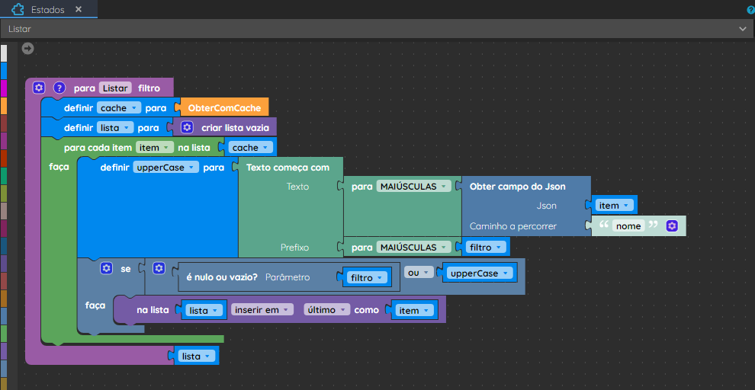Open the filtro dropdown beside Parâmetro

pos(366,277)
